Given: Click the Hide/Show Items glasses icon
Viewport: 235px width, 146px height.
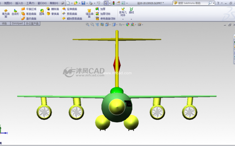Looking at the screenshot, I should pos(121,25).
